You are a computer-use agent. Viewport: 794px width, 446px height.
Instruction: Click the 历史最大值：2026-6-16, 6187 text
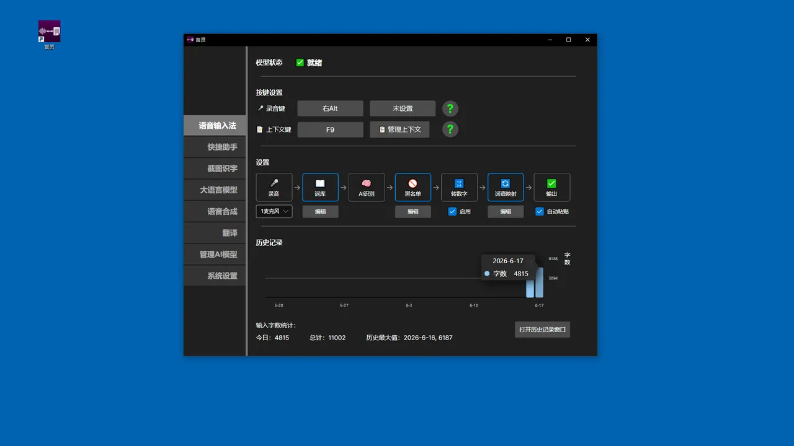tap(409, 338)
